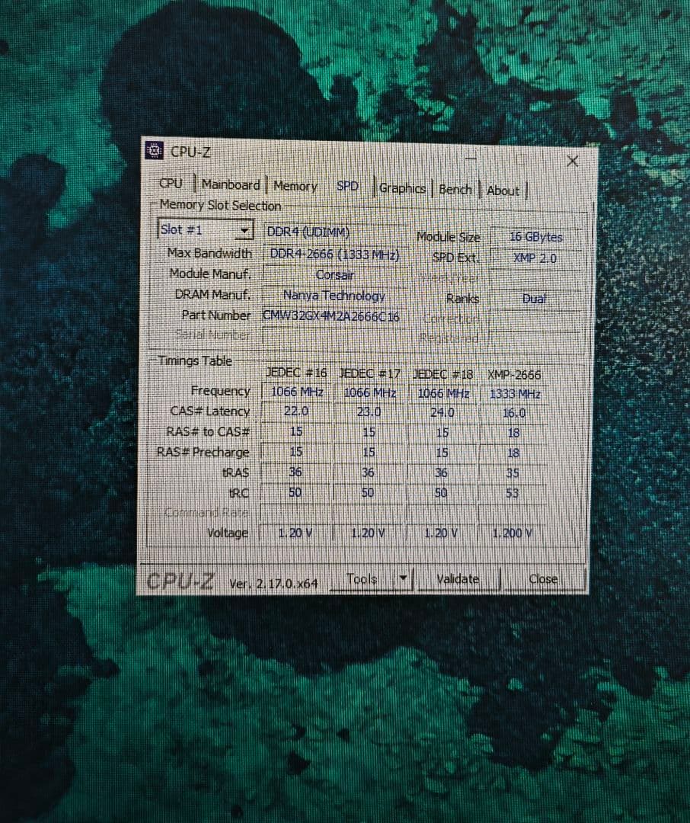Minimize the CPU-Z window
690x823 pixels.
471,158
